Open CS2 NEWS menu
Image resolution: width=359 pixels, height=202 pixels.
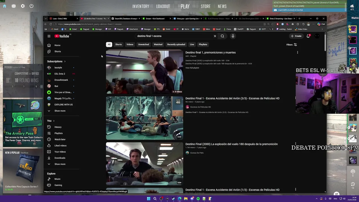point(222,6)
